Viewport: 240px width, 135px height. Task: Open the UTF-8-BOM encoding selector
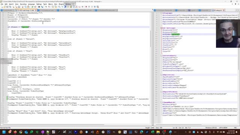[x=223, y=127]
